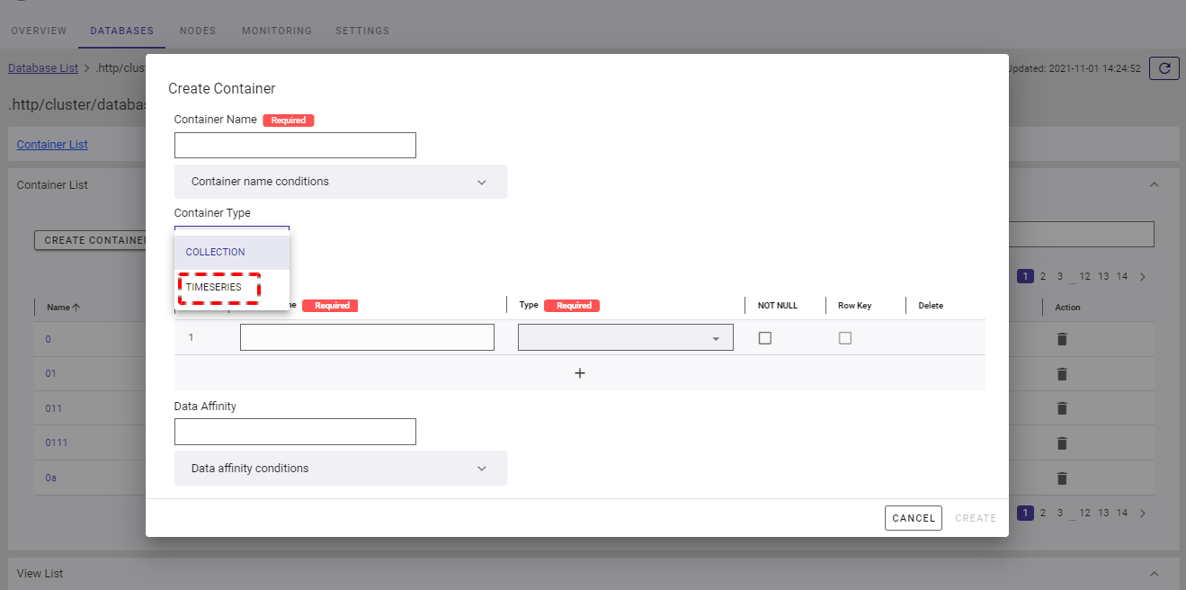The image size is (1186, 590).
Task: Choose COLLECTION option in the dropdown
Action: [x=216, y=252]
